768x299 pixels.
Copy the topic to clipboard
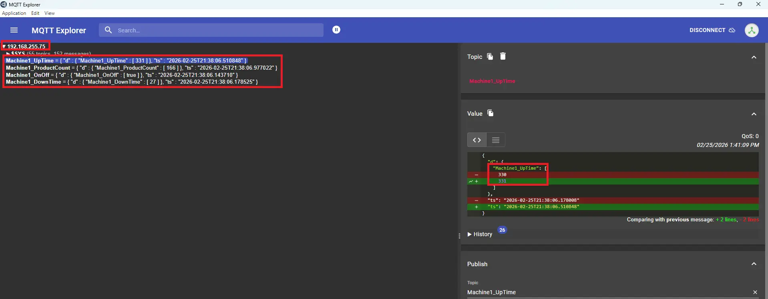[x=490, y=56]
